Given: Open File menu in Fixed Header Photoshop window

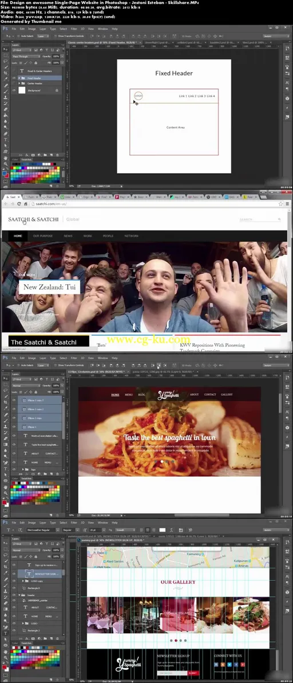Looking at the screenshot, I should [x=14, y=29].
